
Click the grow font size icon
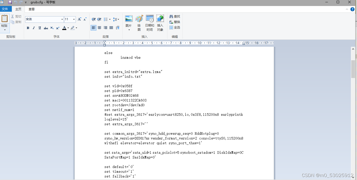(80, 19)
